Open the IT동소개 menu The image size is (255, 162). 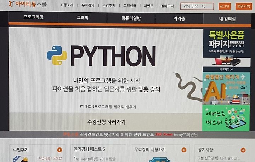coord(67,5)
